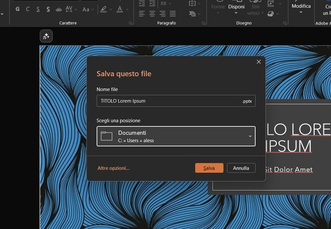Close the Salva questo file dialog
Image resolution: width=331 pixels, height=229 pixels.
click(259, 62)
